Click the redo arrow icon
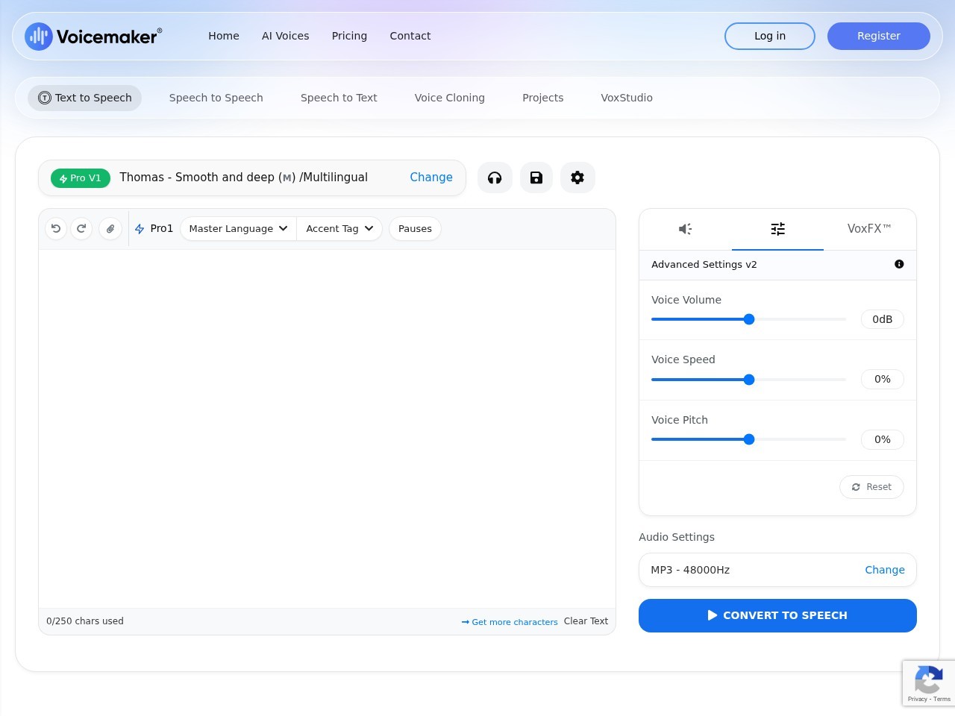This screenshot has height=716, width=955. coord(81,229)
